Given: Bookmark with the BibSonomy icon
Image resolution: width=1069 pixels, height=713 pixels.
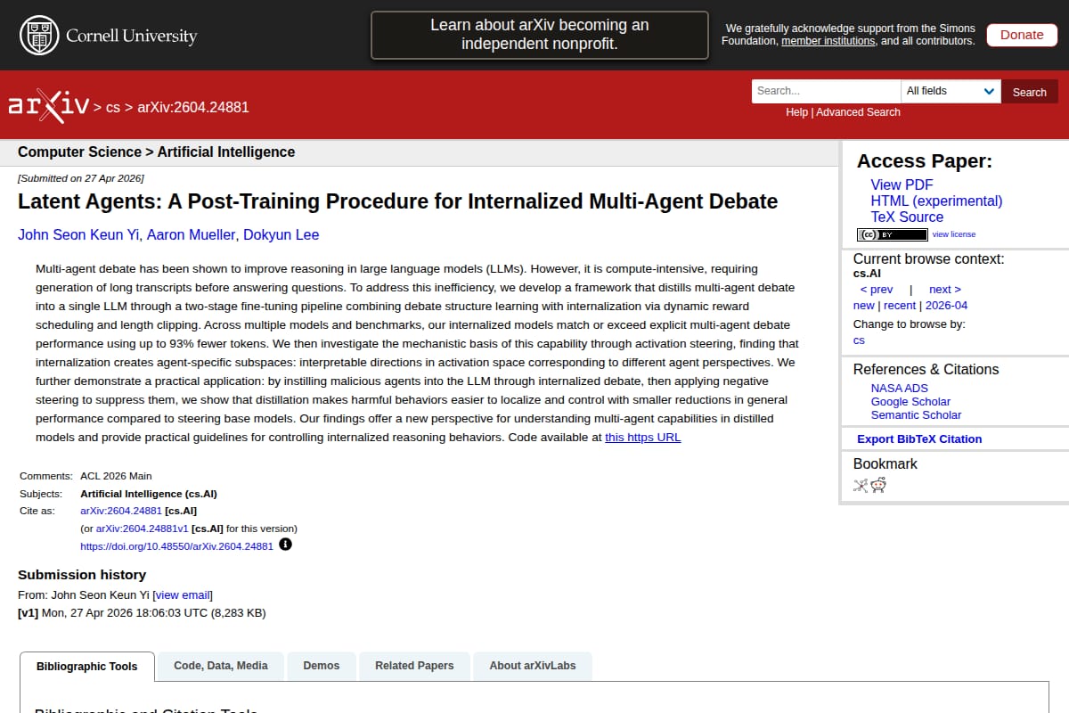Looking at the screenshot, I should 861,486.
